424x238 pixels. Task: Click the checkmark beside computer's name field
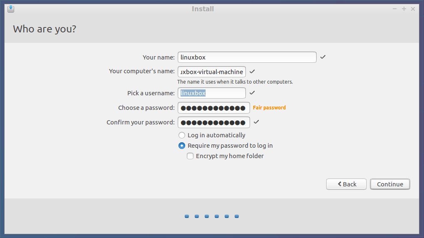[252, 72]
